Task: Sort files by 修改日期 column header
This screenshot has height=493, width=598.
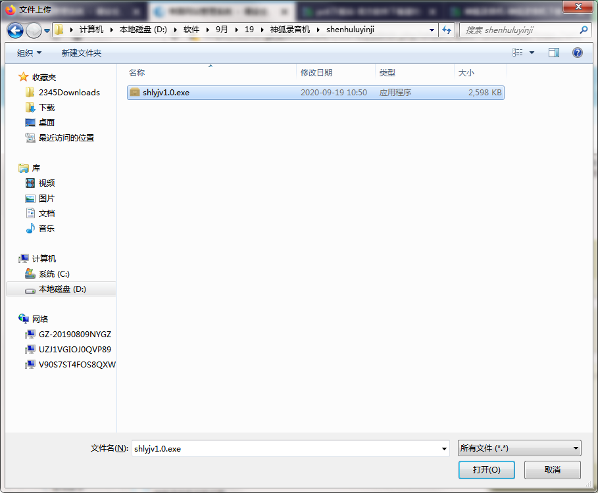Action: pyautogui.click(x=316, y=72)
